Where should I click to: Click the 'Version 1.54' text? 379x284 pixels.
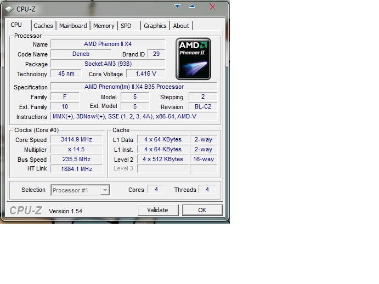pos(65,211)
